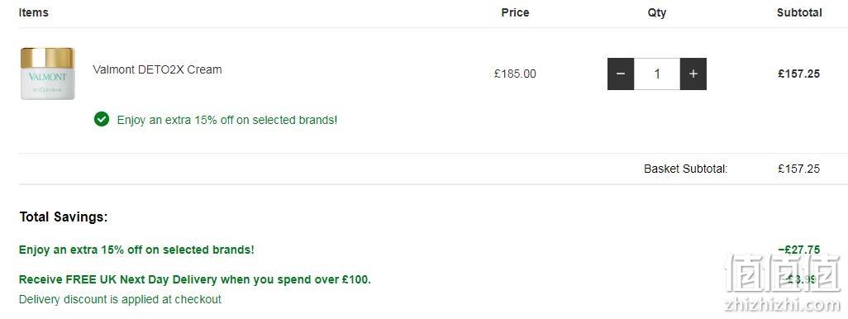Click the zhizhizhi.com watermark logo
The image size is (848, 319).
click(783, 283)
